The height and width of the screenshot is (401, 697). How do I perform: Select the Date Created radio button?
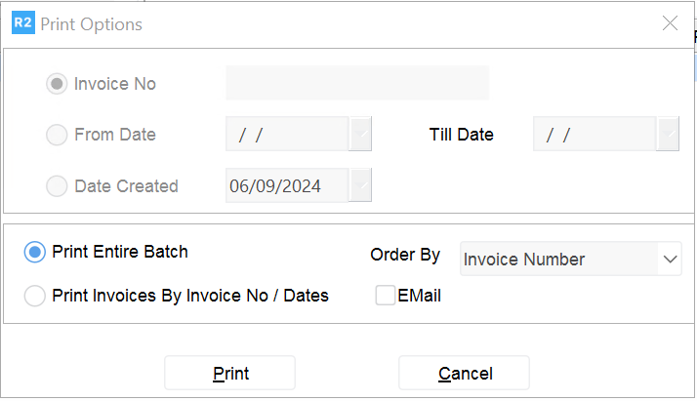click(x=58, y=185)
